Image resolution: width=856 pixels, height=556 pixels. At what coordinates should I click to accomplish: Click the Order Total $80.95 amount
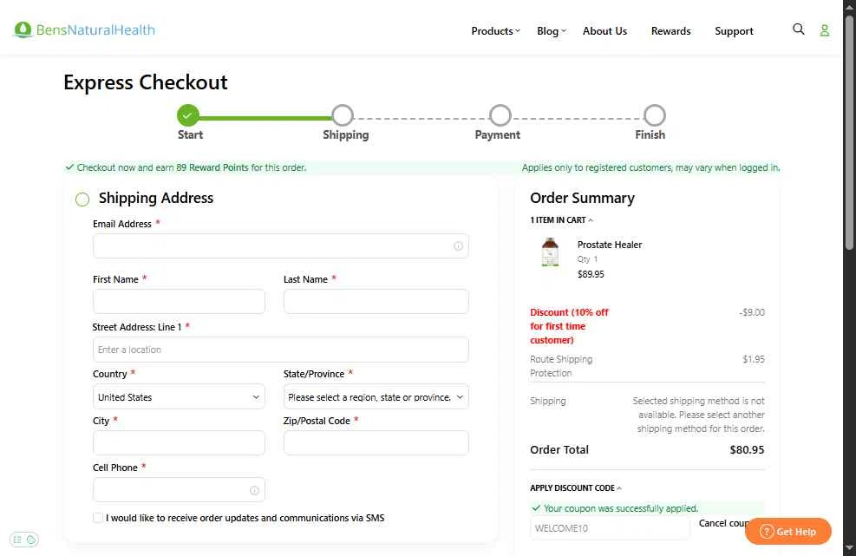coord(747,450)
